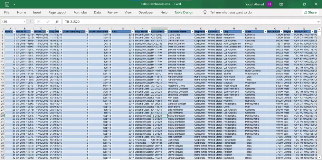The width and height of the screenshot is (322, 160).
Task: Open the Formulas ribbon tab
Action: point(80,13)
